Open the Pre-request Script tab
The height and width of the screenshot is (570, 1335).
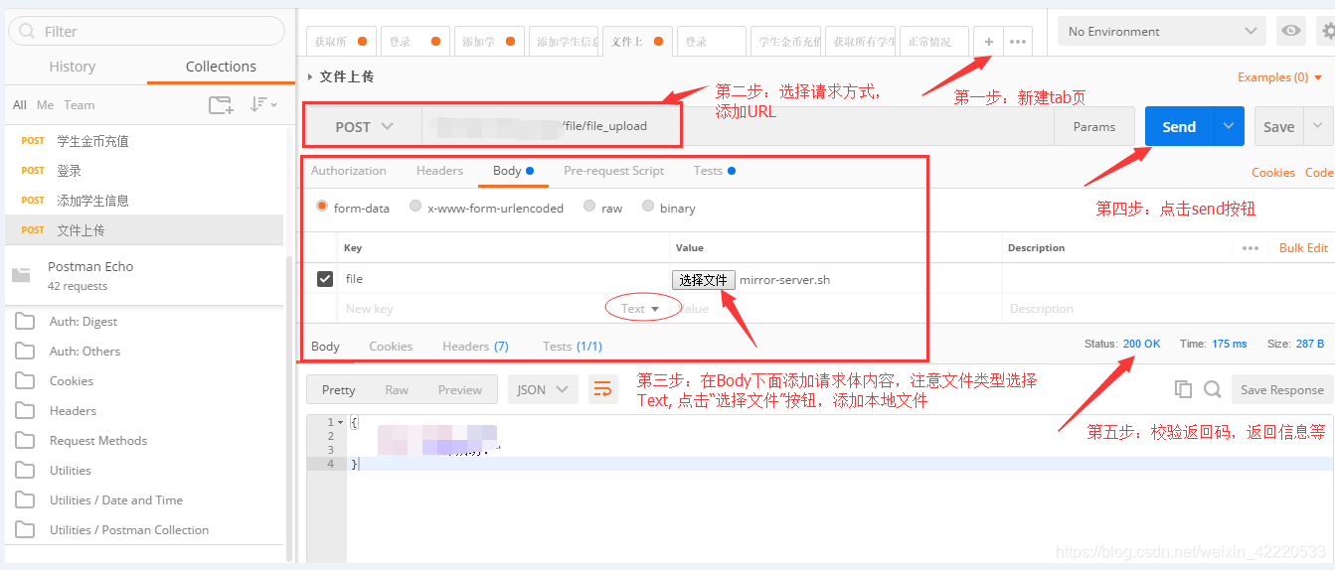pyautogui.click(x=613, y=171)
